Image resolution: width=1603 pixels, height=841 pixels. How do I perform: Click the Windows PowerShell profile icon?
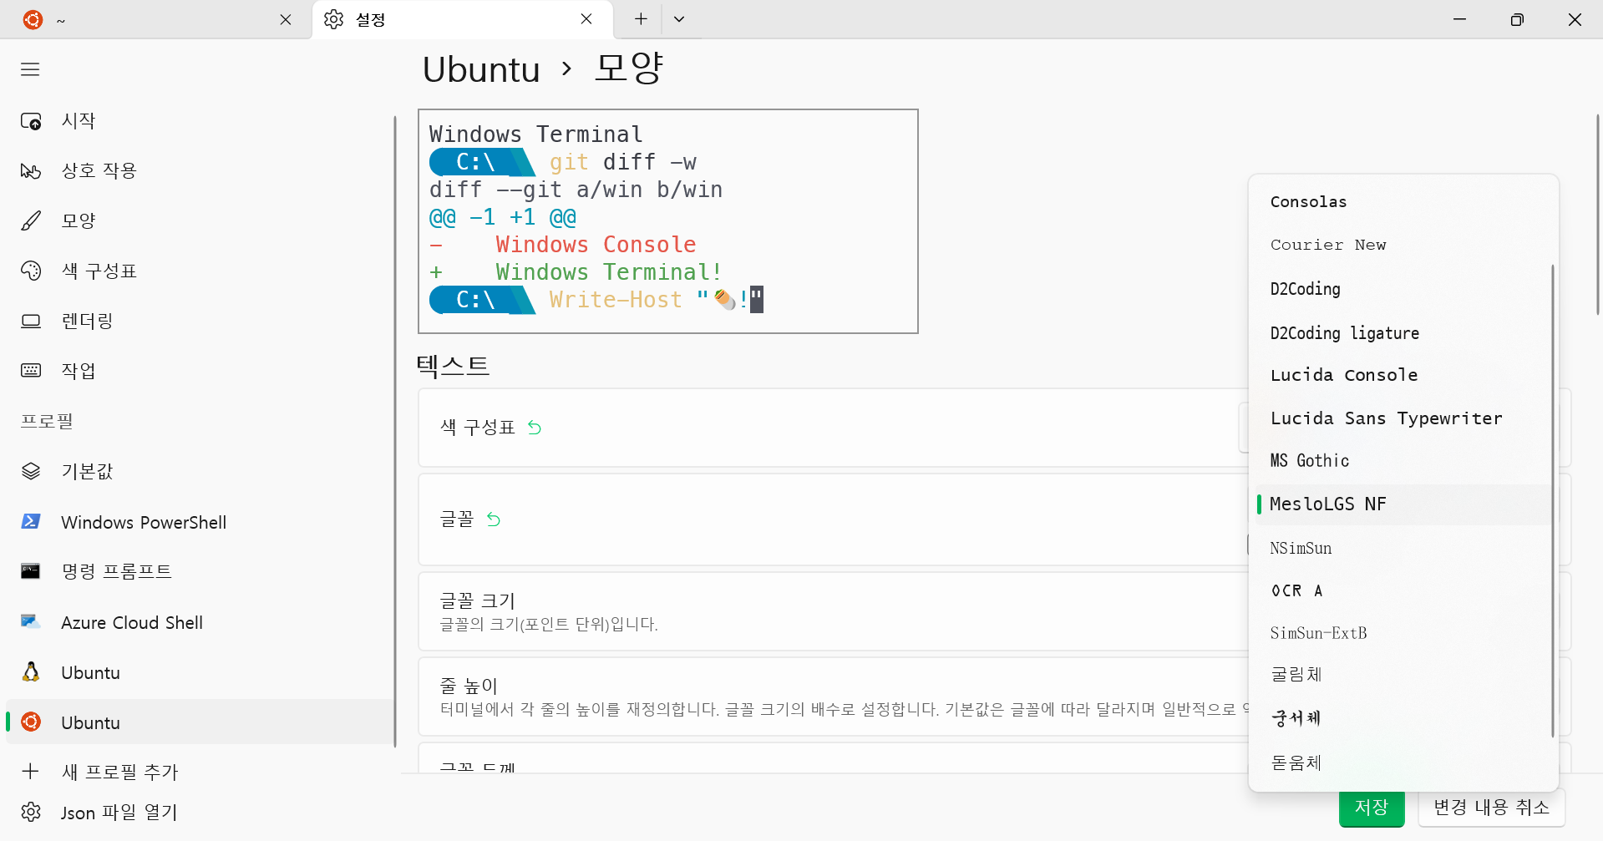coord(31,522)
